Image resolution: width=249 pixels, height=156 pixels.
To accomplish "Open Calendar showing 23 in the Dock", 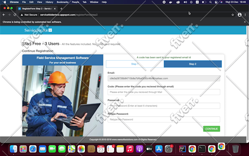I will pyautogui.click(x=101, y=149).
